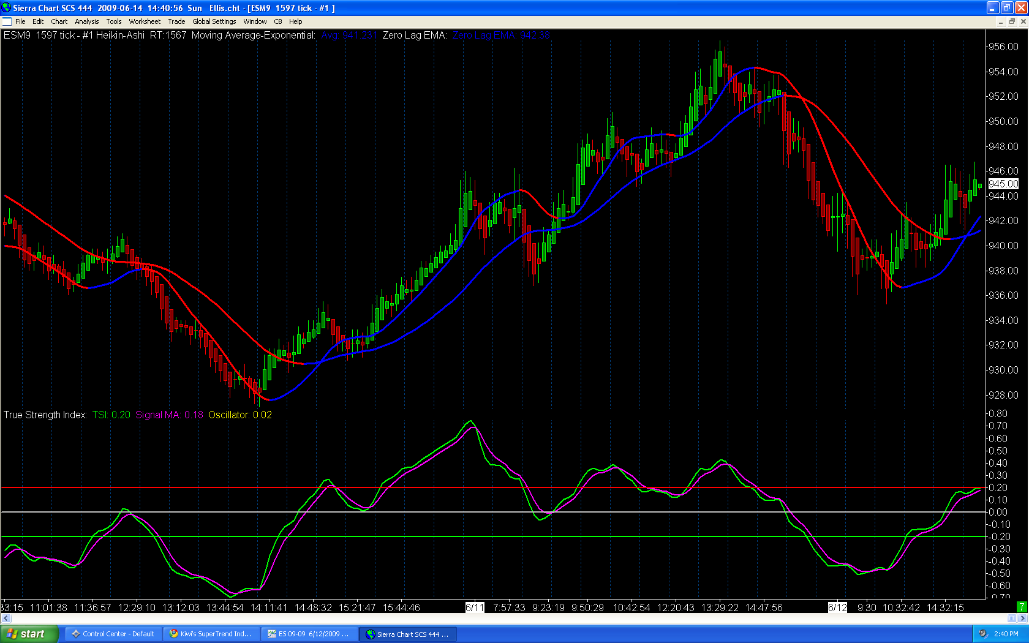Open the Tools menu
1029x643 pixels.
(114, 21)
